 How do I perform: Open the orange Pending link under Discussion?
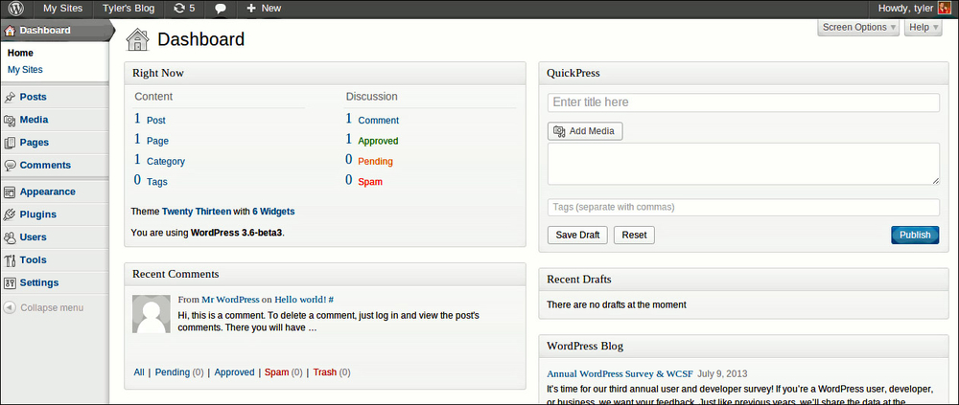click(x=376, y=162)
